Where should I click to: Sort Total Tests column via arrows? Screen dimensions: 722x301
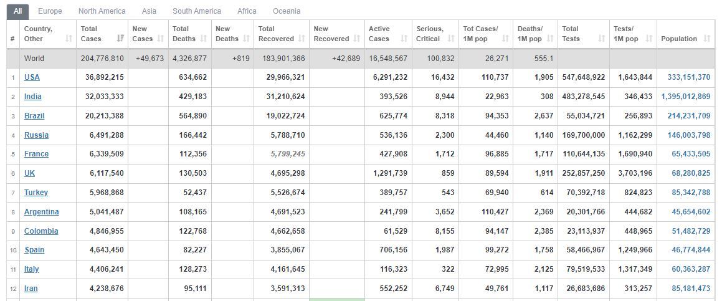coord(601,39)
